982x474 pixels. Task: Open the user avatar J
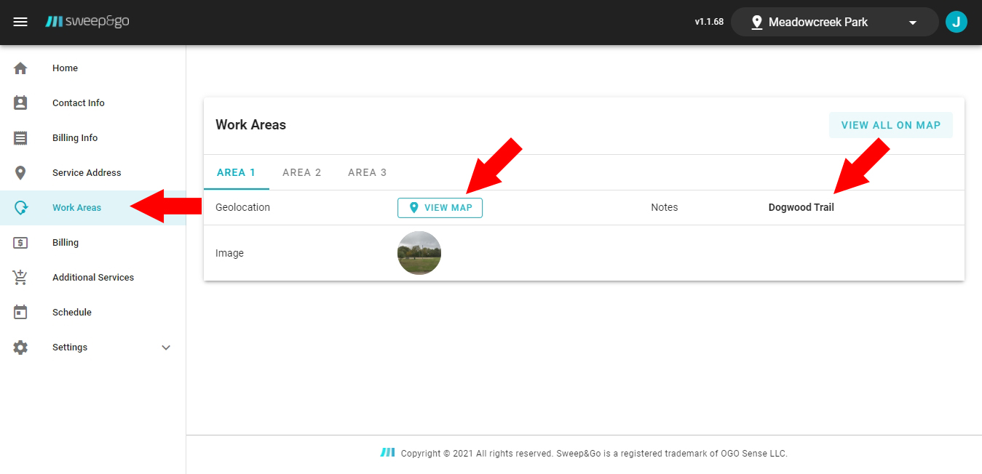956,22
